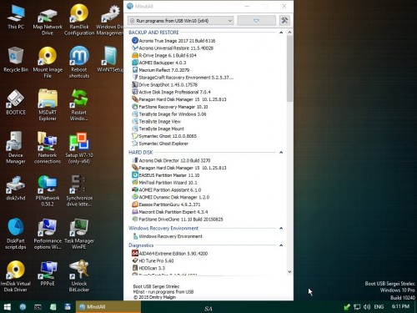Select TeraByte Image View entry
This screenshot has height=313, width=417.
click(x=156, y=122)
